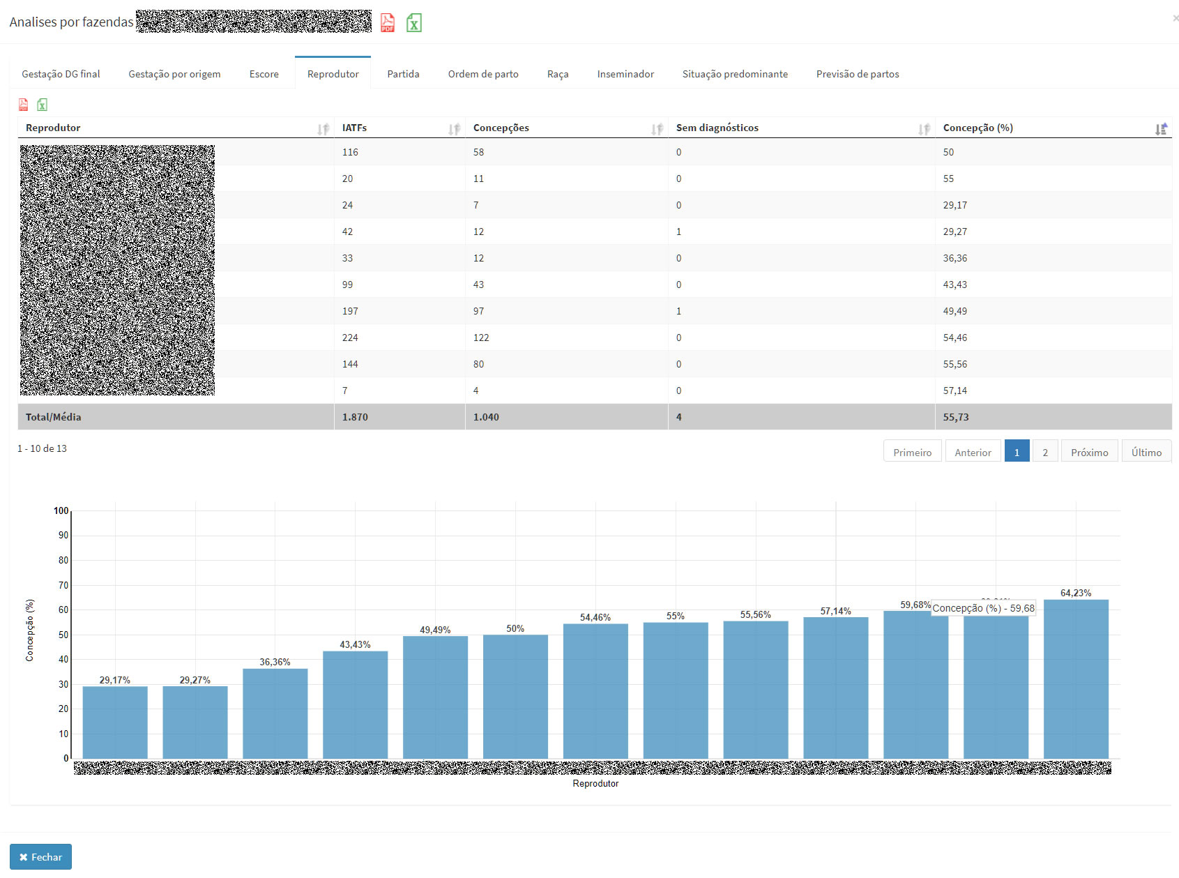Click the Sem diagnósticos header text
The image size is (1179, 878).
[x=717, y=128]
